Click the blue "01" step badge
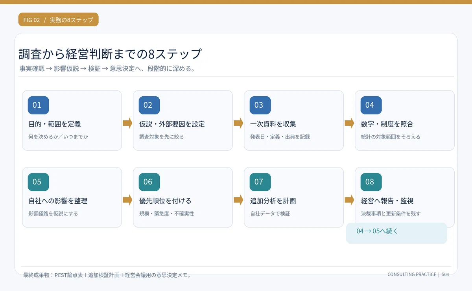Viewport: 472px width, 291px height. click(x=38, y=105)
